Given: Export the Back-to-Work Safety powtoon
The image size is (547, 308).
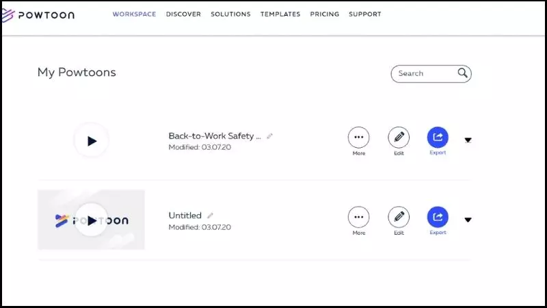Looking at the screenshot, I should (x=438, y=138).
